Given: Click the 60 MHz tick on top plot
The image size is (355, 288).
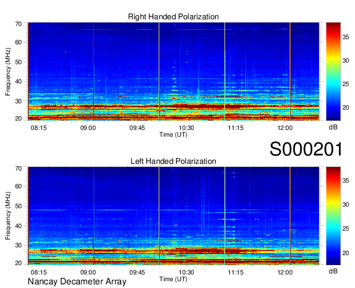Looking at the screenshot, I should [18, 43].
